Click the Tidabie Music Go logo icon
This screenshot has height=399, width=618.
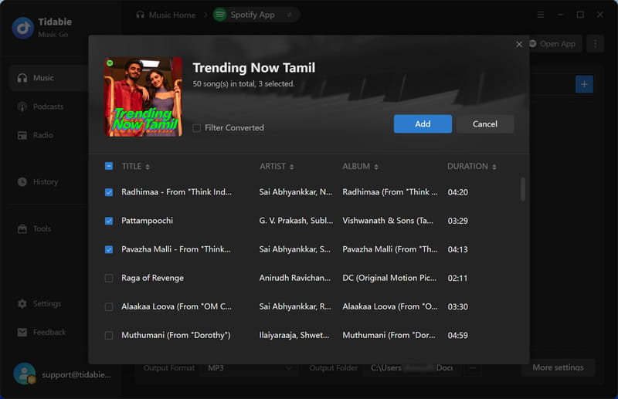23,28
